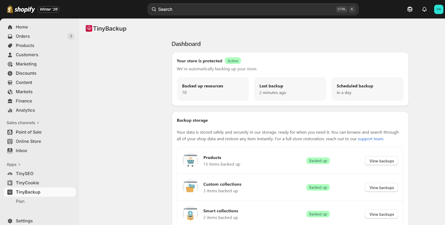Click the TinyBackup cloud icon in the sidebar
Viewport: 445px width, 225px height.
click(x=11, y=192)
